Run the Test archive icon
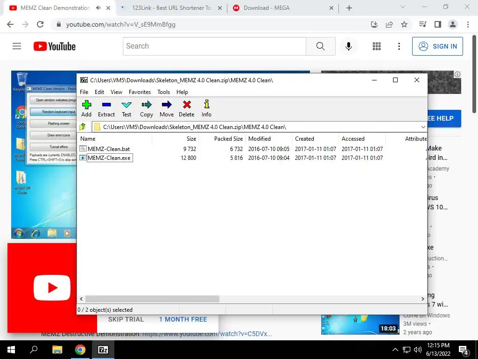The width and height of the screenshot is (478, 359). pyautogui.click(x=127, y=108)
